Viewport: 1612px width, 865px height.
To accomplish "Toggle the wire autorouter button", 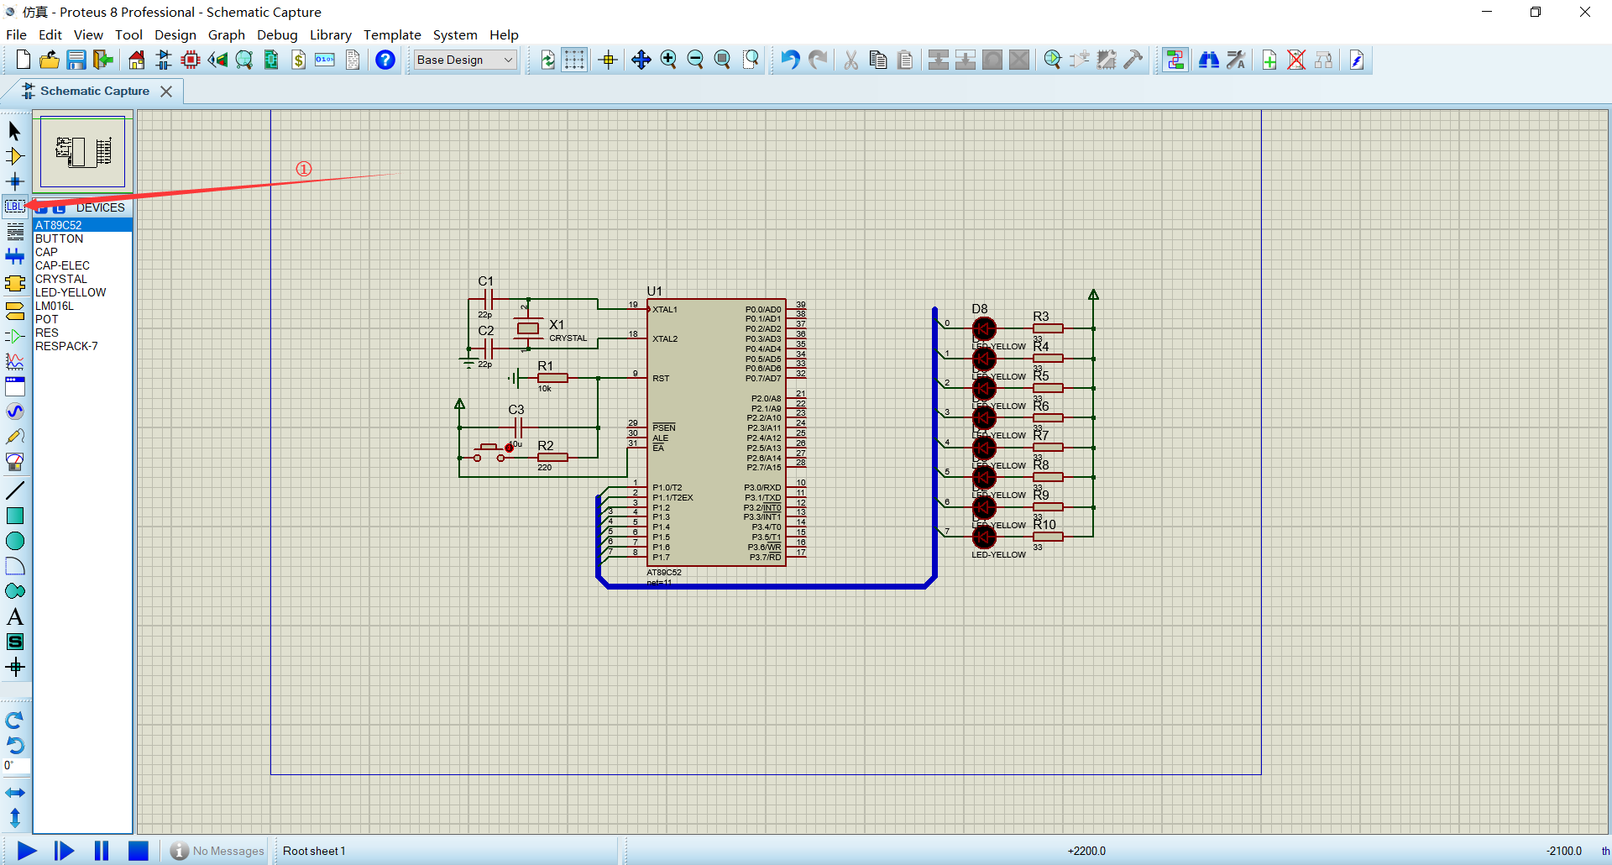I will click(x=1175, y=60).
